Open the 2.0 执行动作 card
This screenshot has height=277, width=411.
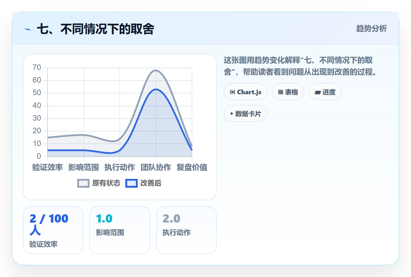click(x=186, y=230)
